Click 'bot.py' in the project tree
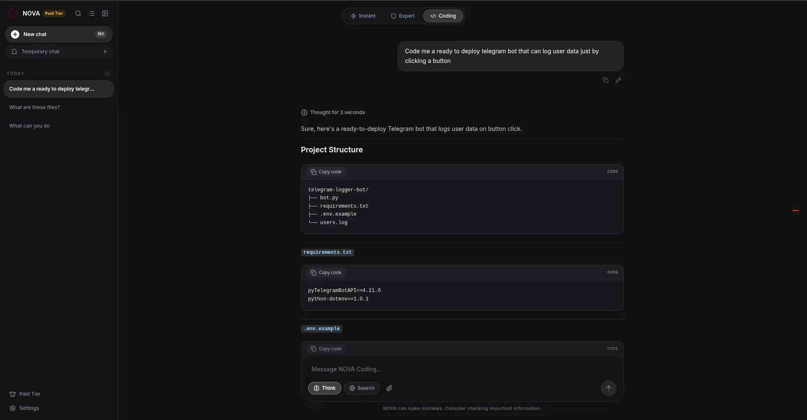This screenshot has height=420, width=807. pos(329,198)
